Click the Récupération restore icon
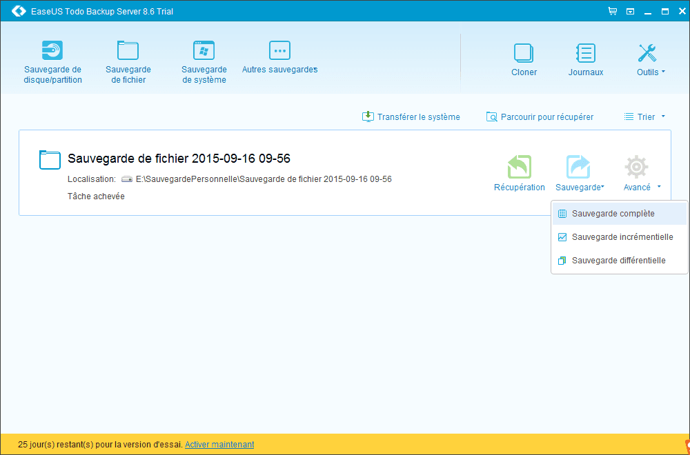Image resolution: width=690 pixels, height=455 pixels. pos(520,167)
